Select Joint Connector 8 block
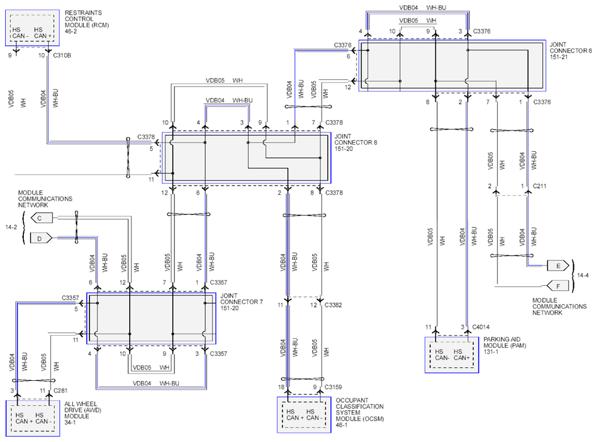This screenshot has height=442, width=597. click(x=246, y=158)
